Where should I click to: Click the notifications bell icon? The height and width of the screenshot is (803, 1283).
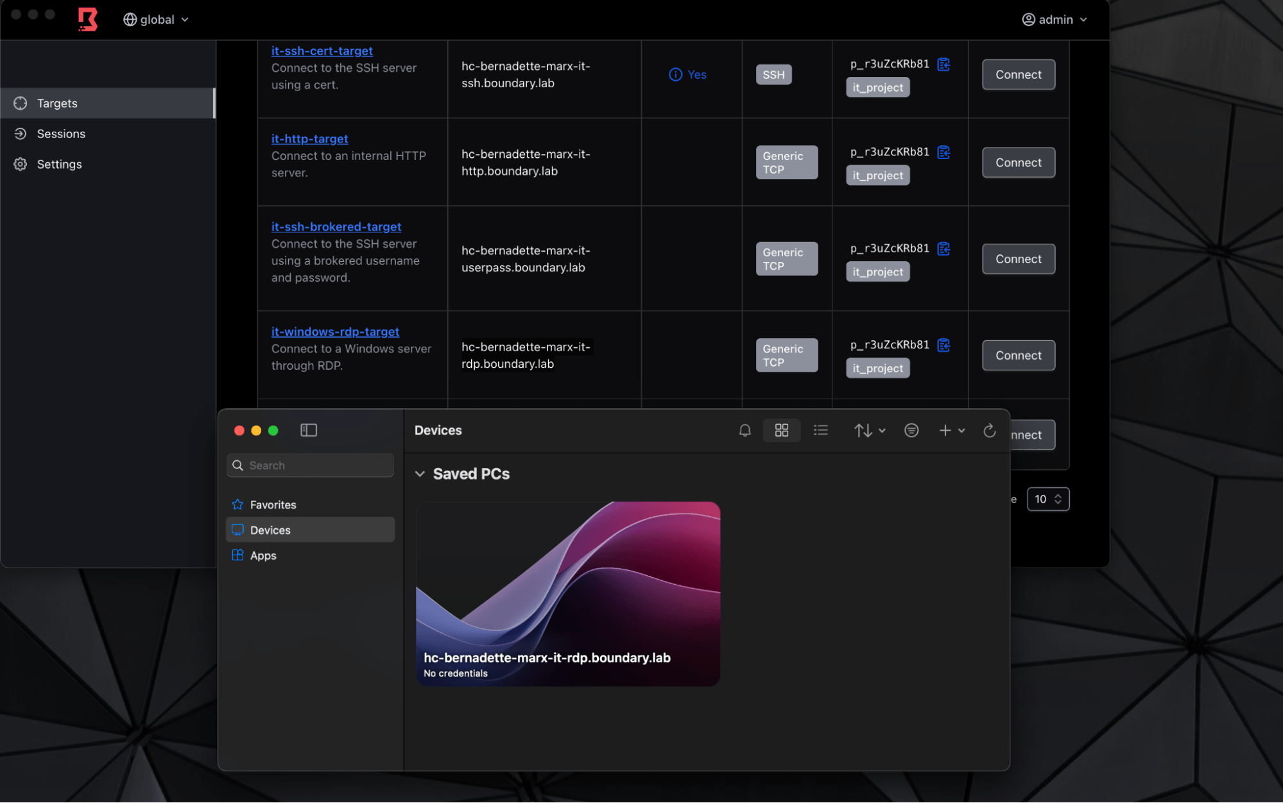click(x=745, y=430)
